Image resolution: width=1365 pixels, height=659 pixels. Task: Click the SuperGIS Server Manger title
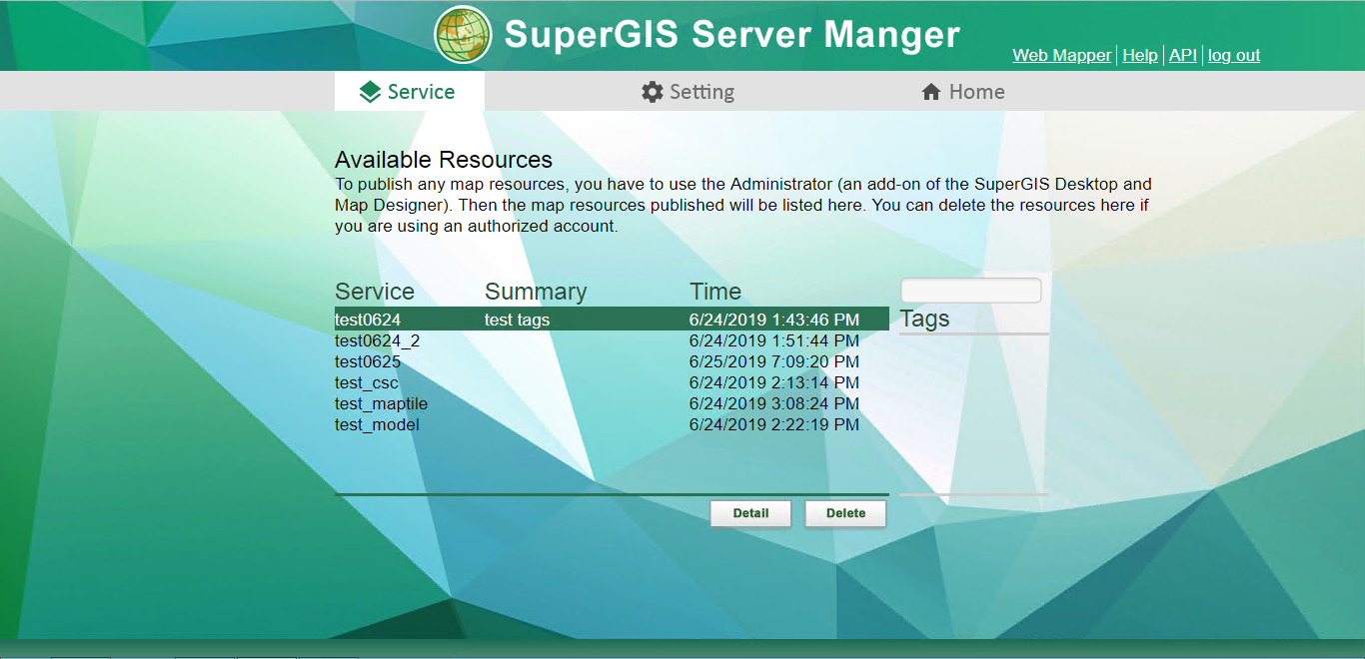[731, 34]
